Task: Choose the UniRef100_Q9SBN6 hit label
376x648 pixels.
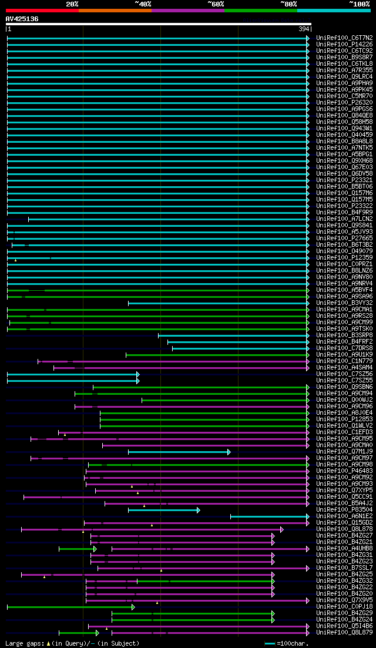Action: pos(344,387)
